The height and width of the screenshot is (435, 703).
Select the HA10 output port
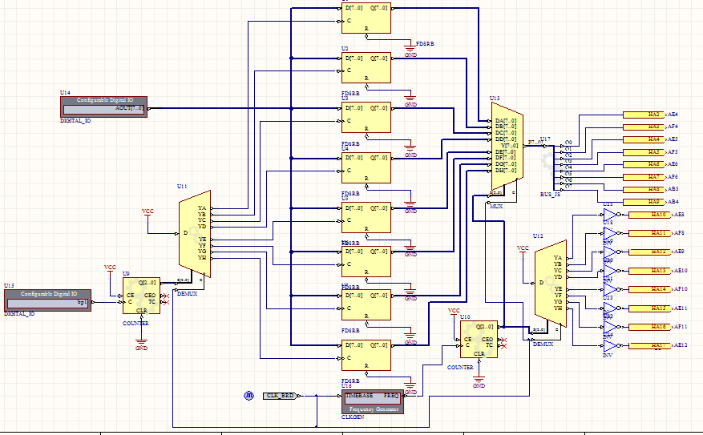(x=657, y=215)
